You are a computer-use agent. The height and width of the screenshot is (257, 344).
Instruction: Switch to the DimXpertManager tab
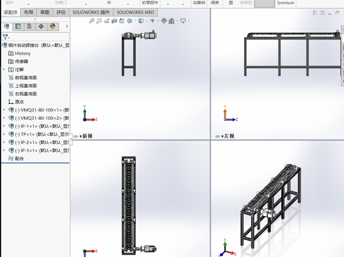point(41,27)
